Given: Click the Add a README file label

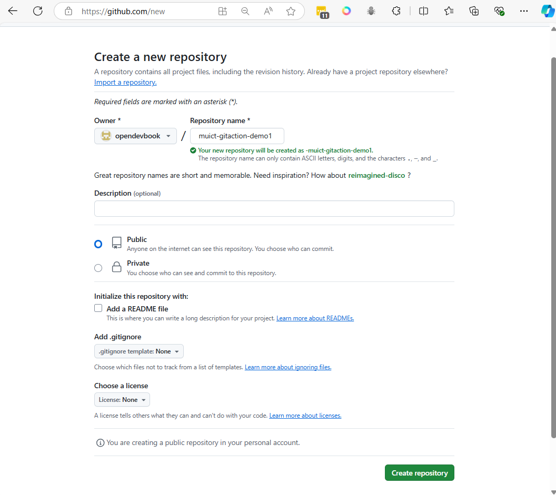Looking at the screenshot, I should (137, 309).
